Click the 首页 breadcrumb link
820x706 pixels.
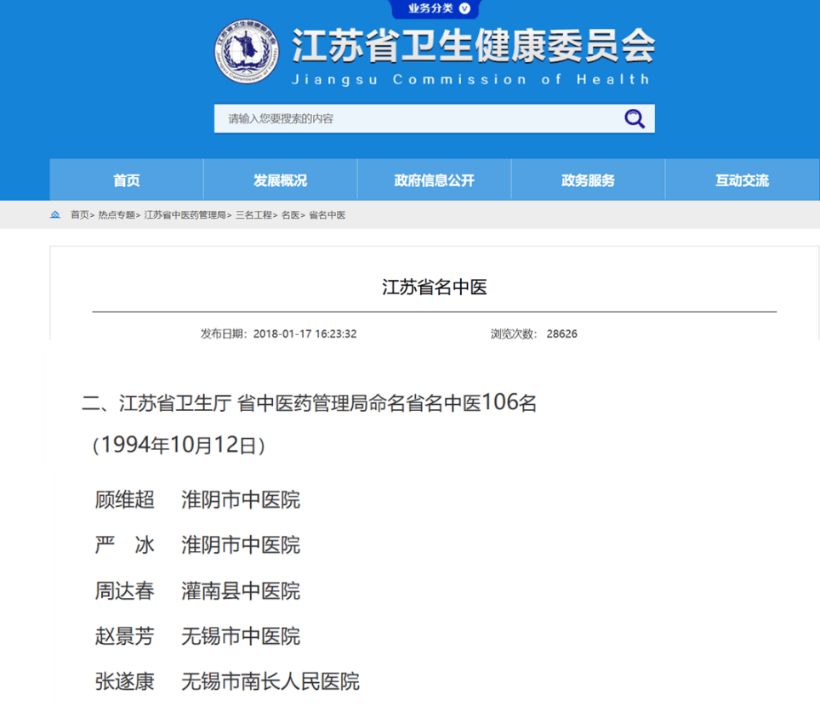click(79, 215)
